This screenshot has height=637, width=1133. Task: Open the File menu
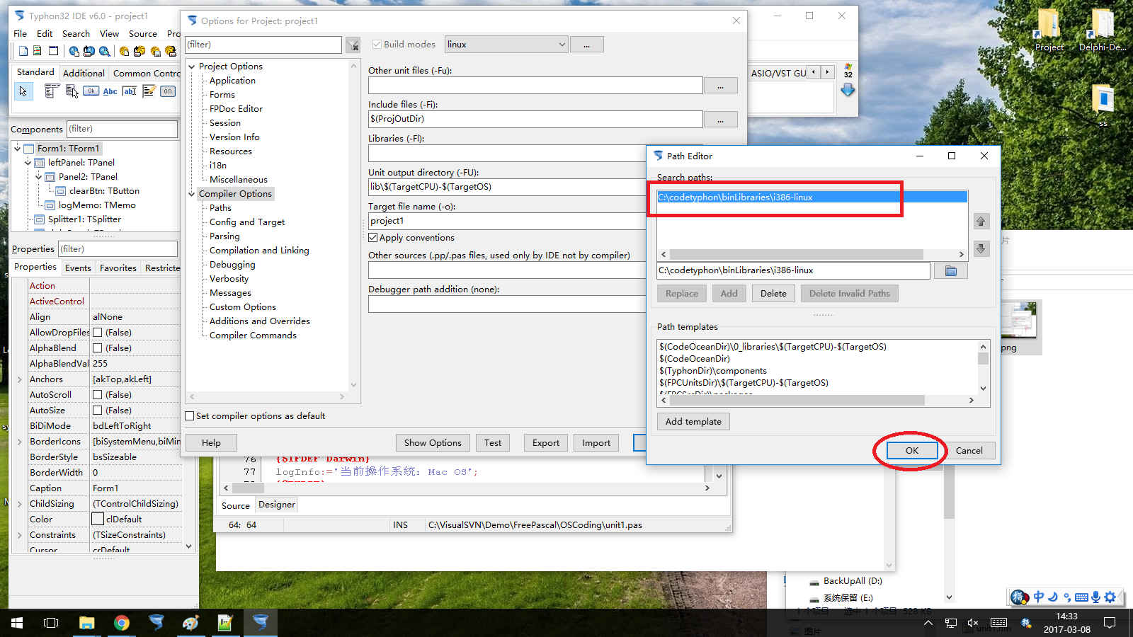tap(21, 34)
